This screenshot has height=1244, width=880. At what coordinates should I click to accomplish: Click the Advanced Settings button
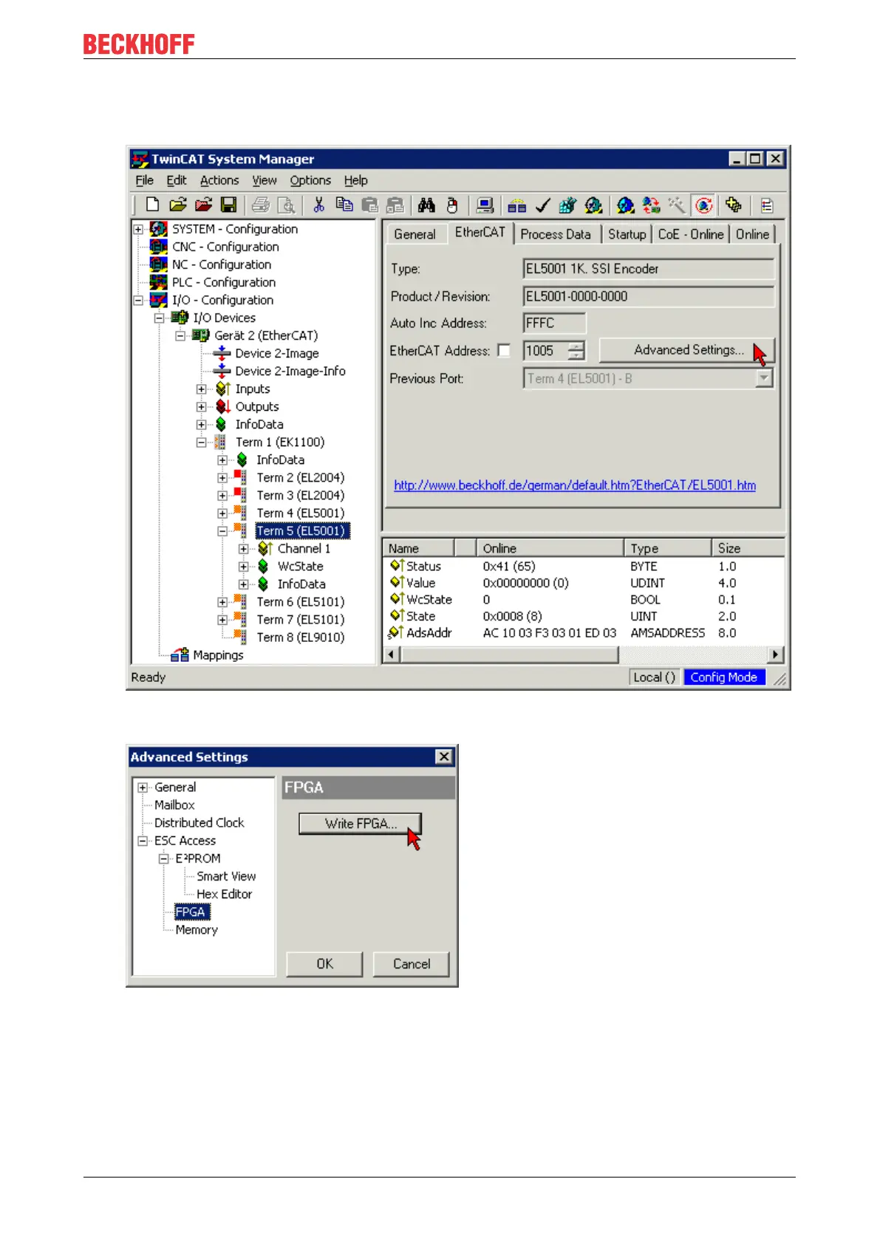[687, 350]
